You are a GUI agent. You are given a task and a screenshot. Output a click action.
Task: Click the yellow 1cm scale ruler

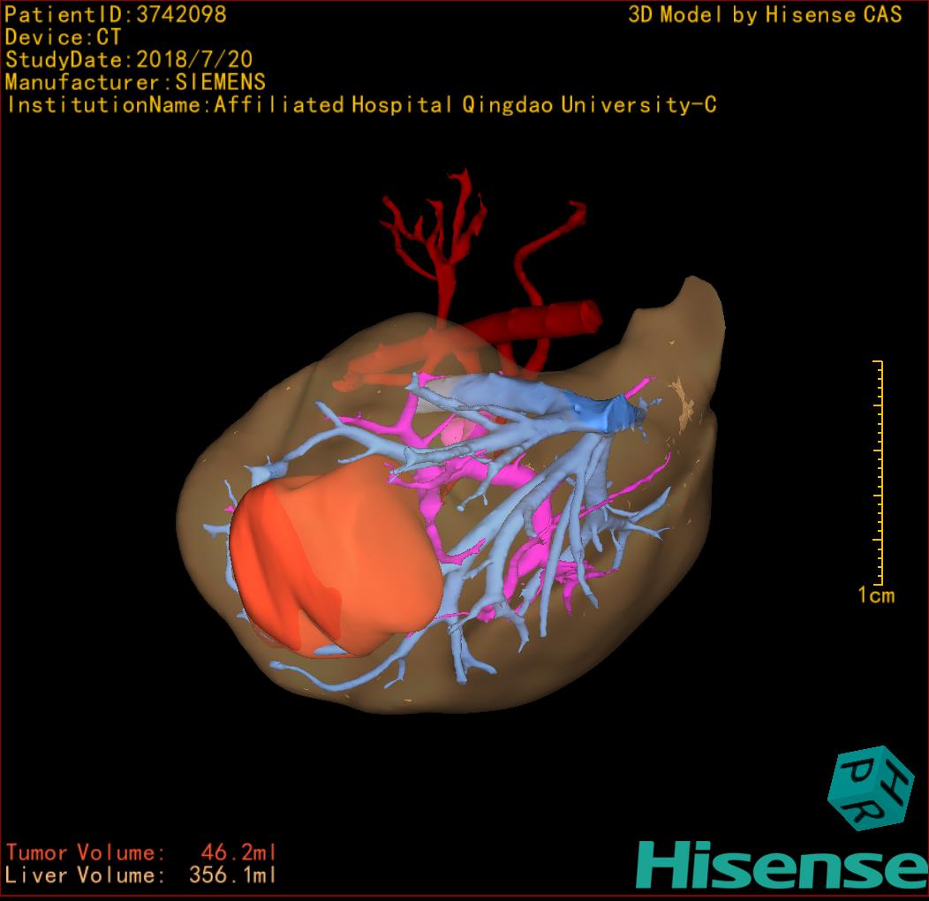tap(878, 473)
